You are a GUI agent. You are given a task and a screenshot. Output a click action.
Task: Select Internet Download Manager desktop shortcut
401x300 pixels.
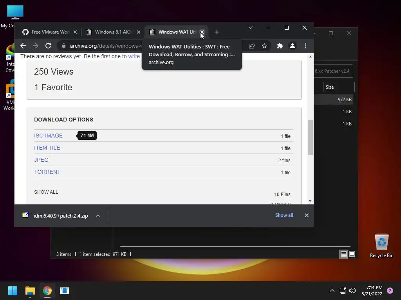click(x=10, y=58)
